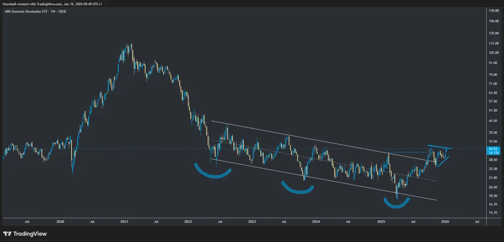Click the bar countdown '1d 13h' label
Image resolution: width=504 pixels, height=242 pixels.
point(493,152)
